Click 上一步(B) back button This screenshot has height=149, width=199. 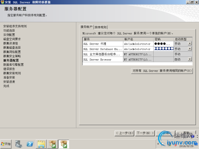(125, 133)
